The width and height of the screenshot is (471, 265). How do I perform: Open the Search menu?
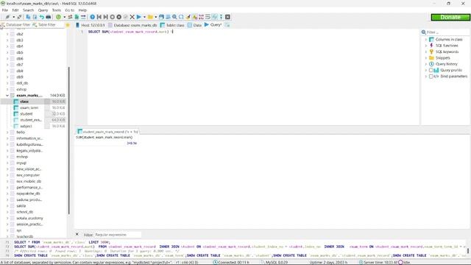(29, 10)
